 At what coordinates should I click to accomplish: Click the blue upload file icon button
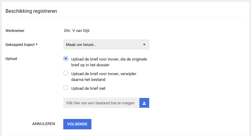tap(144, 103)
